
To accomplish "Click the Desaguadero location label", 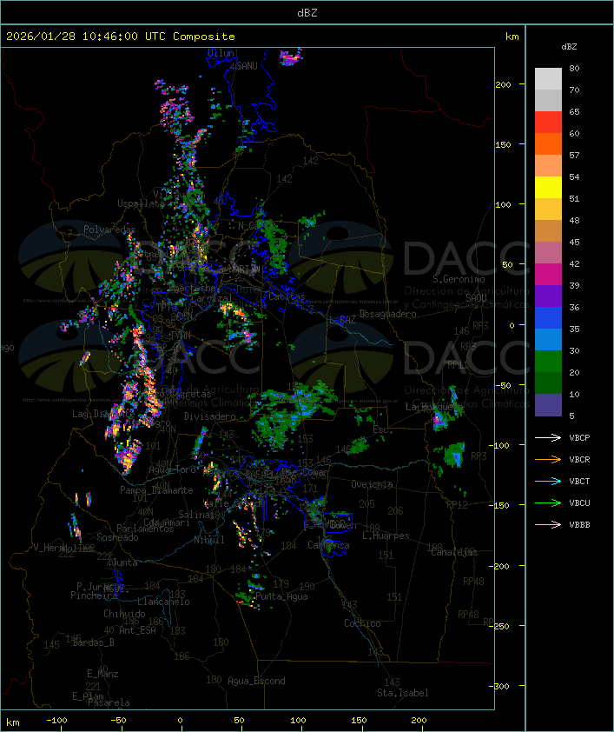I will coord(387,314).
